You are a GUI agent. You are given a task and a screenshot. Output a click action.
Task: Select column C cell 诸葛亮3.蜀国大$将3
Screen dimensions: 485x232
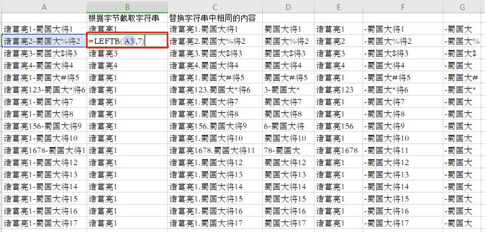216,53
